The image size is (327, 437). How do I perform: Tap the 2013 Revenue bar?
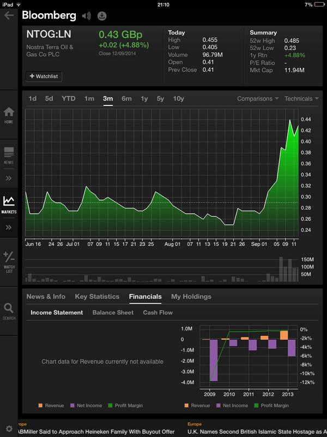point(284,335)
